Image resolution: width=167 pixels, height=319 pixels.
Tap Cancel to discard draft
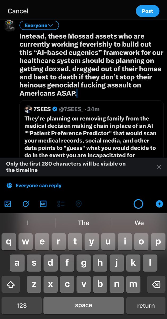[x=18, y=11]
